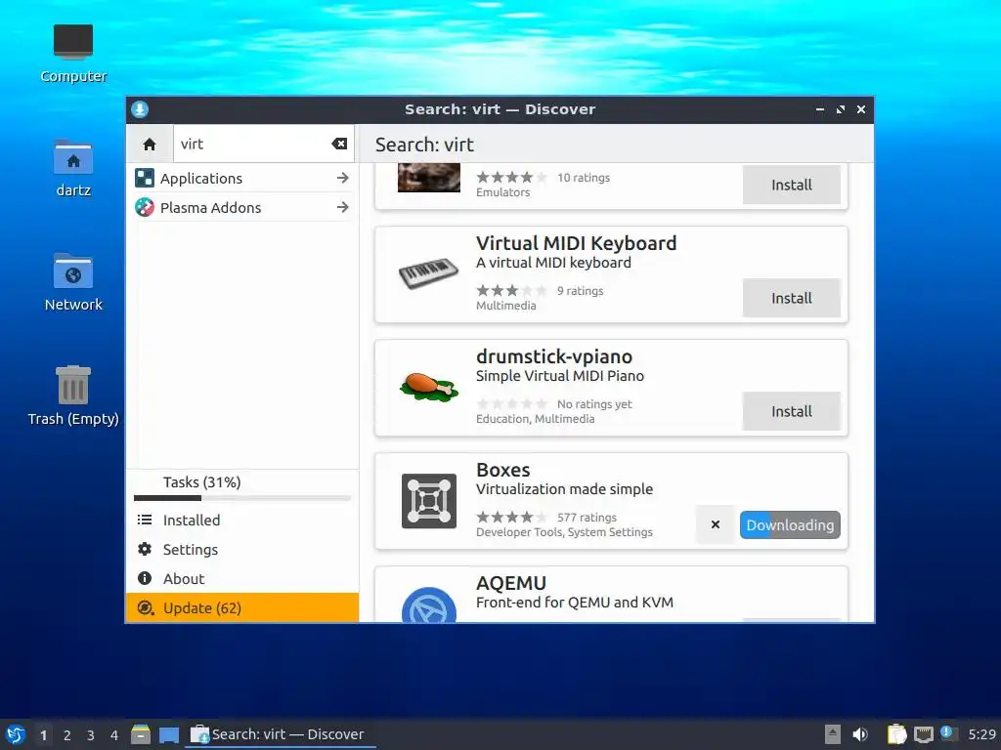This screenshot has height=750, width=1001.
Task: Click the Discover title bar app icon
Action: 140,109
